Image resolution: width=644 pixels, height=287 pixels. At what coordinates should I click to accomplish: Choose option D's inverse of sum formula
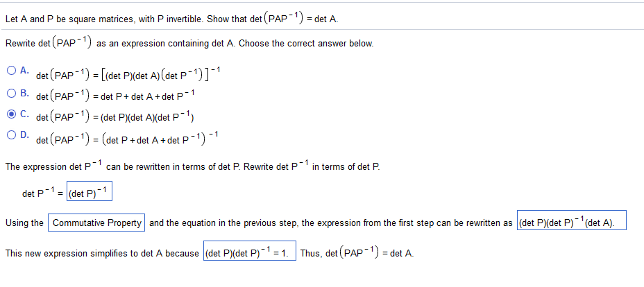[127, 138]
